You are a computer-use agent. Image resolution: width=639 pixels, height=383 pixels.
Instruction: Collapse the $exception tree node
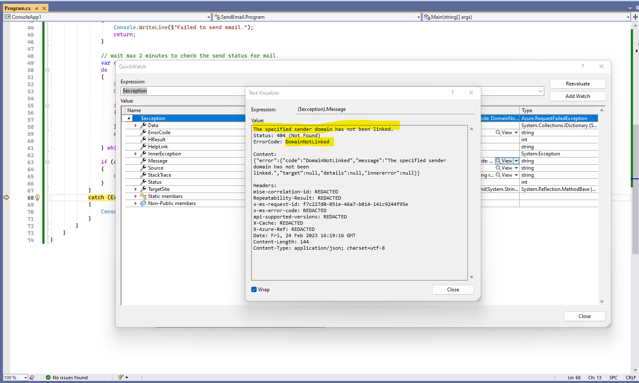point(129,118)
